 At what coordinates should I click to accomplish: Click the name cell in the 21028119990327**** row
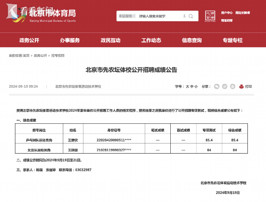pos(73,150)
